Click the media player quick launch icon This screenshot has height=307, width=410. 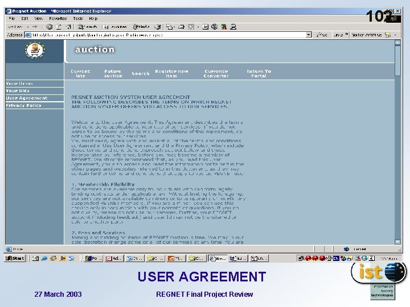(x=62, y=258)
